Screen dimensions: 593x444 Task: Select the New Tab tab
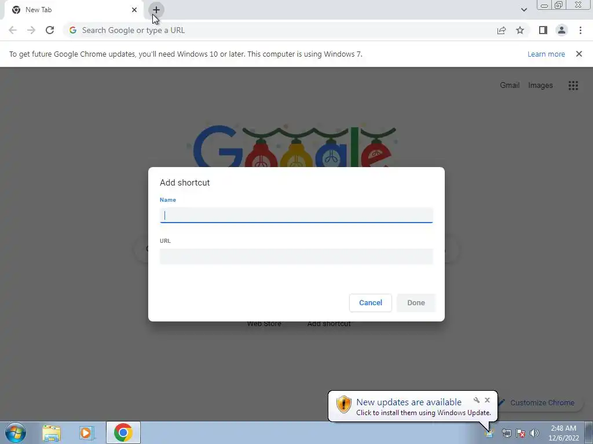pyautogui.click(x=74, y=10)
